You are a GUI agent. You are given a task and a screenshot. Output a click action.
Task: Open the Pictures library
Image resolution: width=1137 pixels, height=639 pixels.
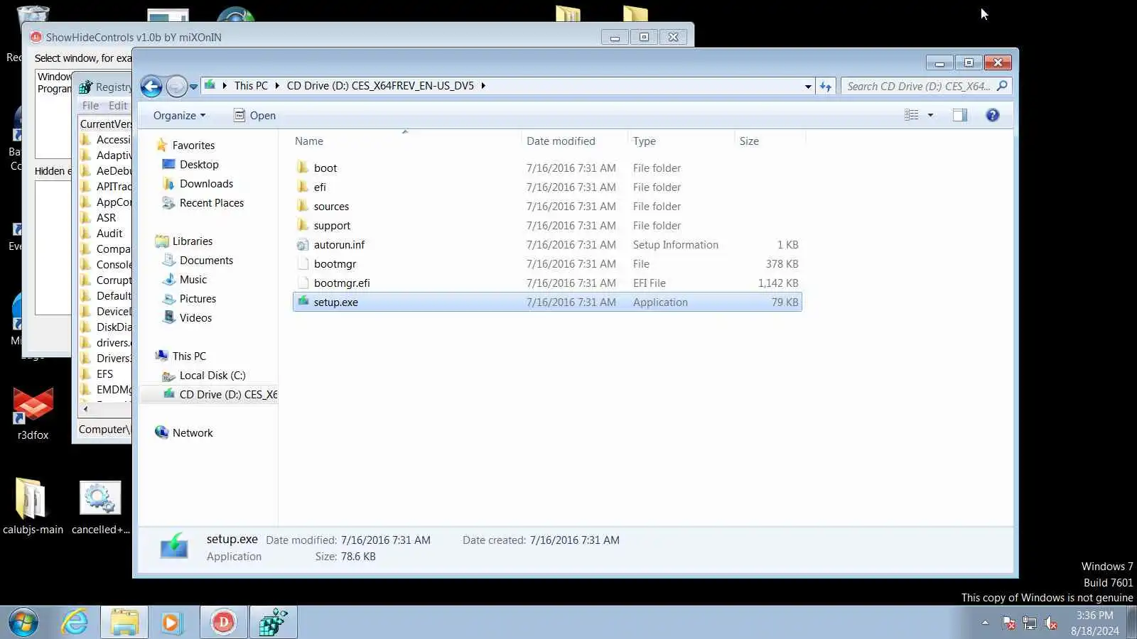coord(198,299)
